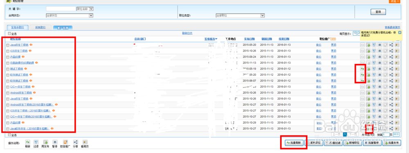Check the C/C++开发工程师(2016应届生招聘) checkbox
The width and height of the screenshot is (409, 153).
8,117
